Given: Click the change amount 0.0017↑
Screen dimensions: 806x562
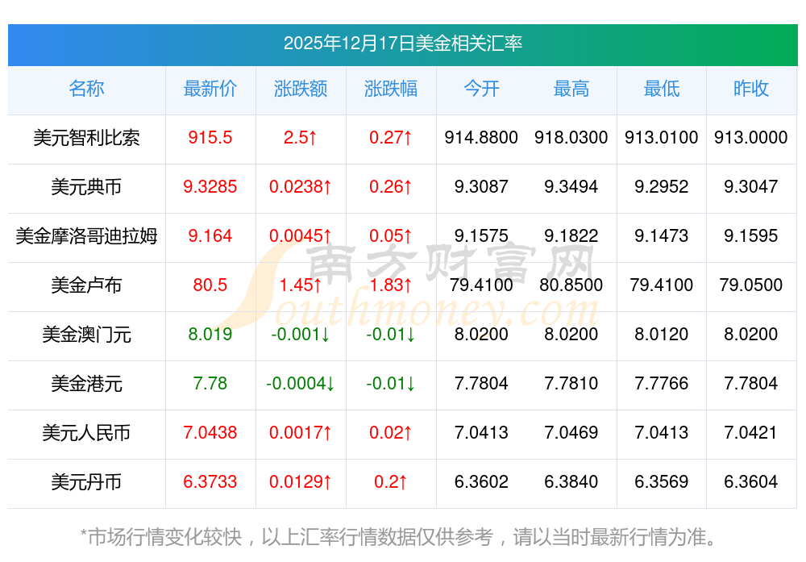Looking at the screenshot, I should coord(300,432).
